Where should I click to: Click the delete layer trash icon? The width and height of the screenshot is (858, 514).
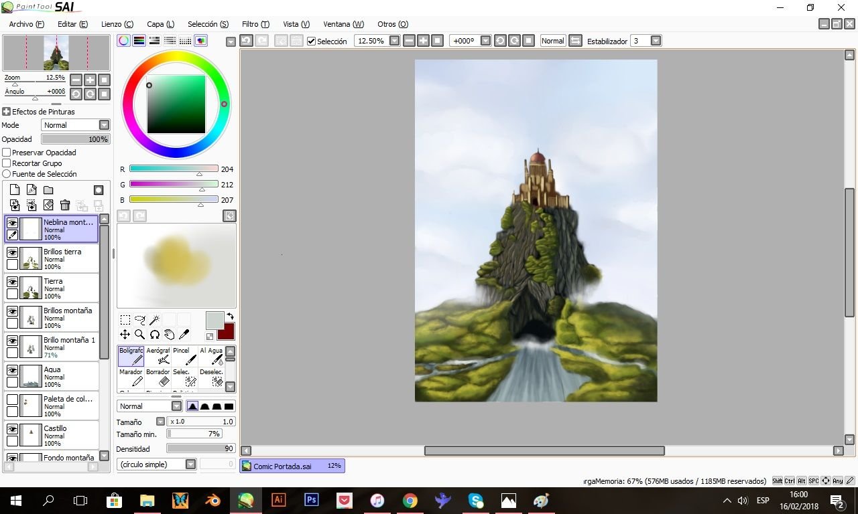(x=65, y=205)
